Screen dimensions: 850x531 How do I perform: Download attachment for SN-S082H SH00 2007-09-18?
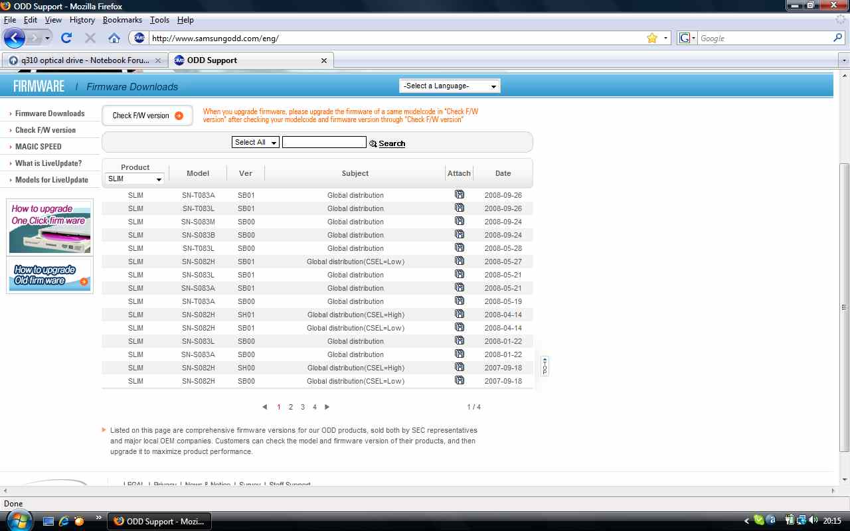tap(460, 367)
